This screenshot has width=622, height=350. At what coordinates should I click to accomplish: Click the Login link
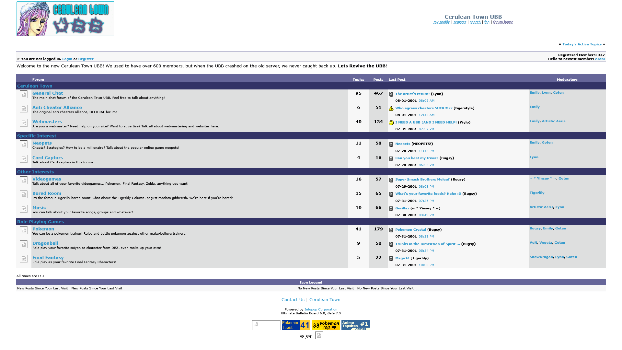coord(67,59)
